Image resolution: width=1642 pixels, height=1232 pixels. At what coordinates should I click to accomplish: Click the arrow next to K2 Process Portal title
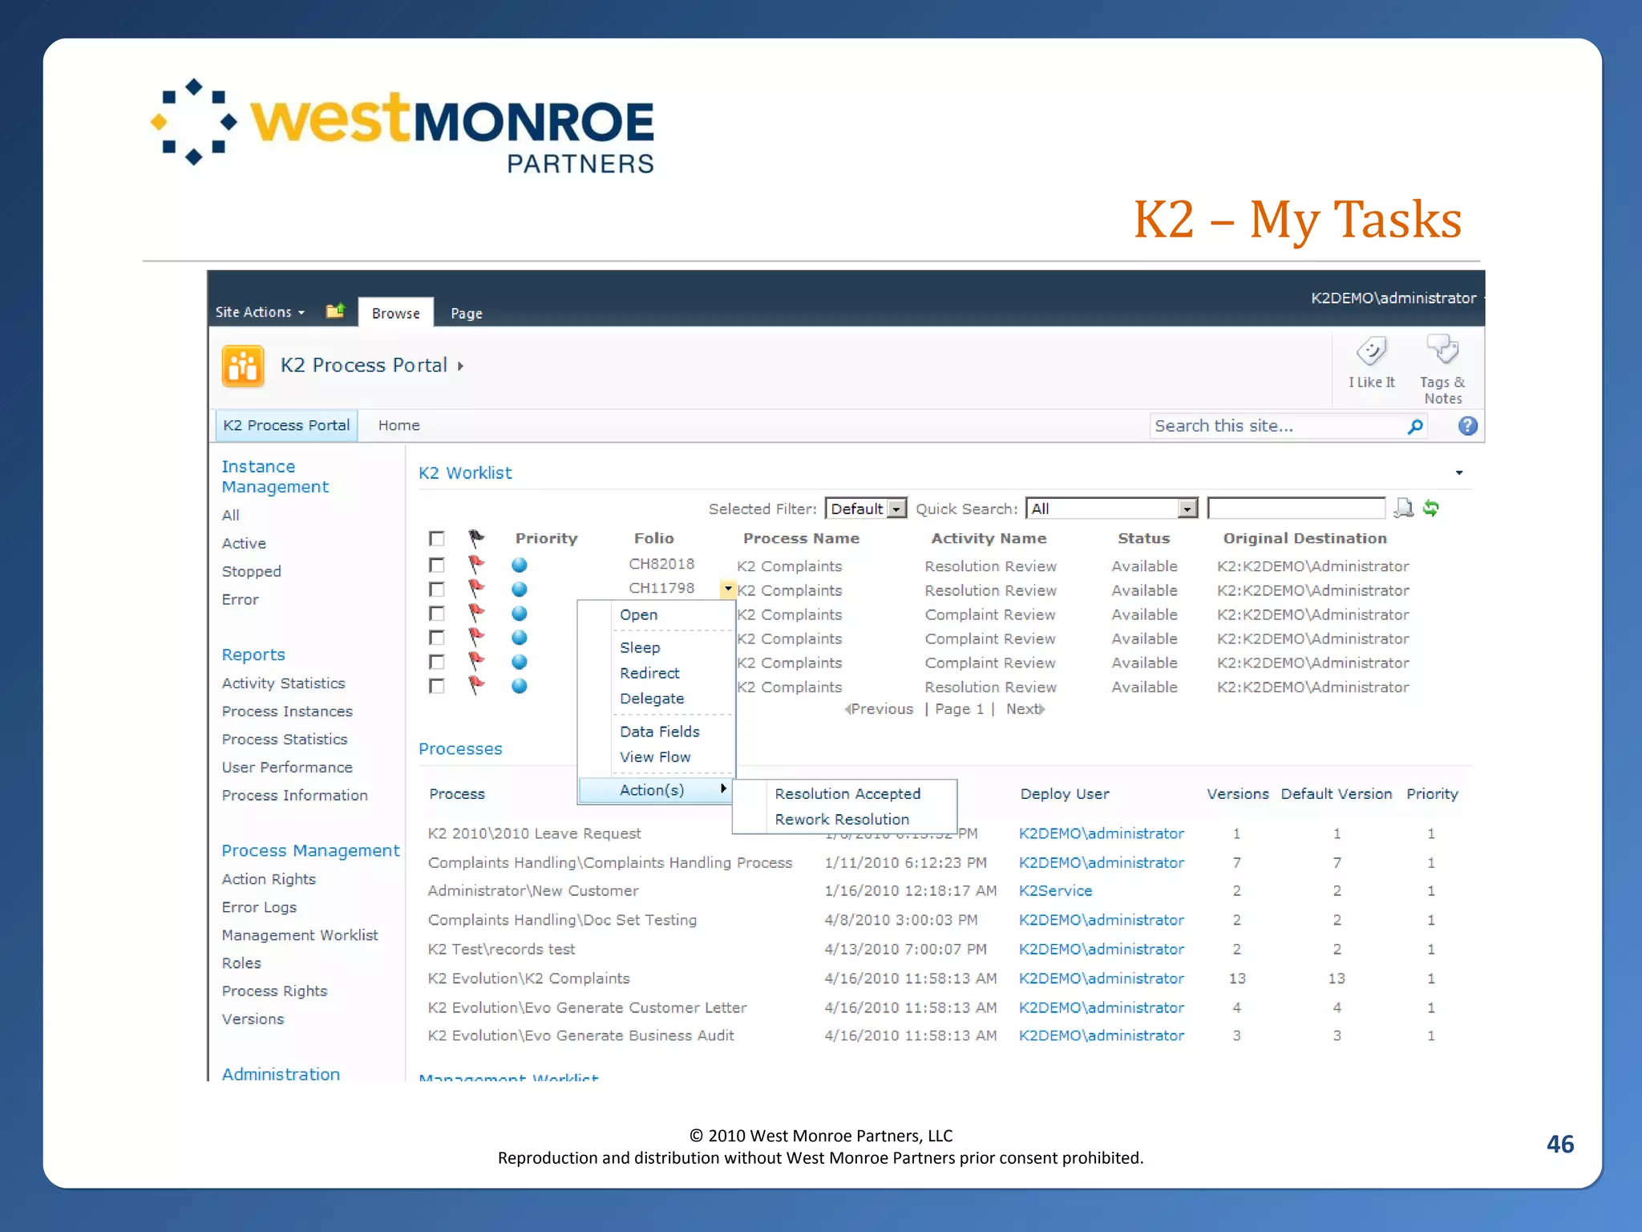tap(461, 366)
